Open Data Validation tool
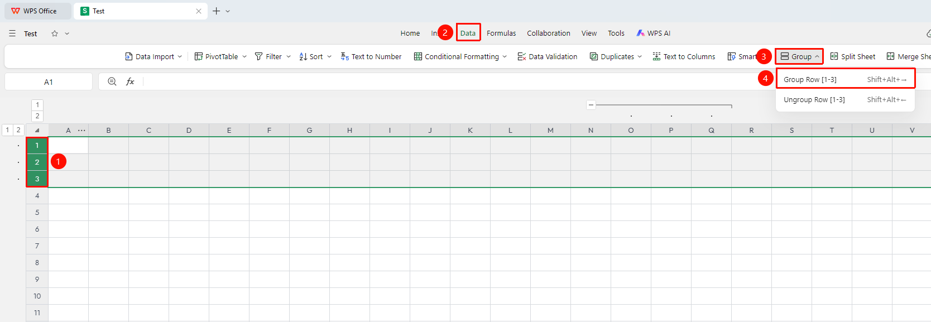 [548, 56]
